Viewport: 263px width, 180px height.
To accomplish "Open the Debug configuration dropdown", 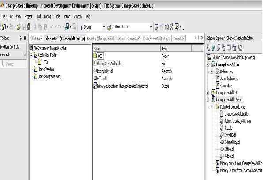I will (104, 27).
